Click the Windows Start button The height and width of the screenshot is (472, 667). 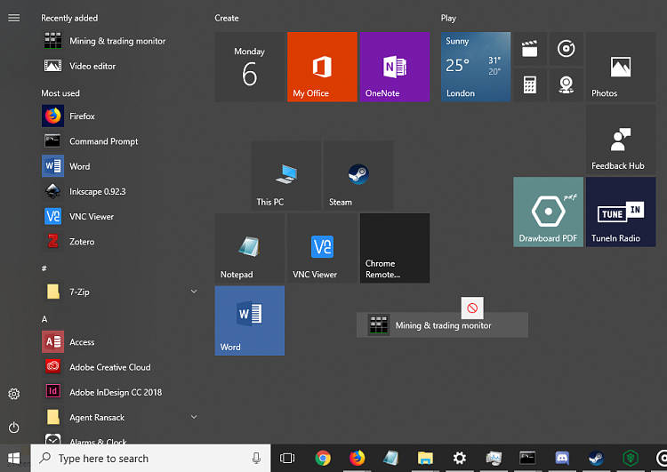tap(14, 458)
